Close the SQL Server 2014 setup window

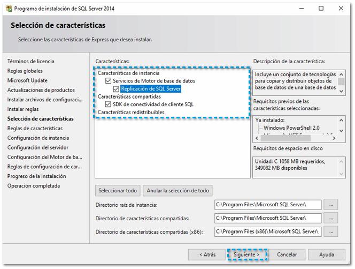pos(341,9)
